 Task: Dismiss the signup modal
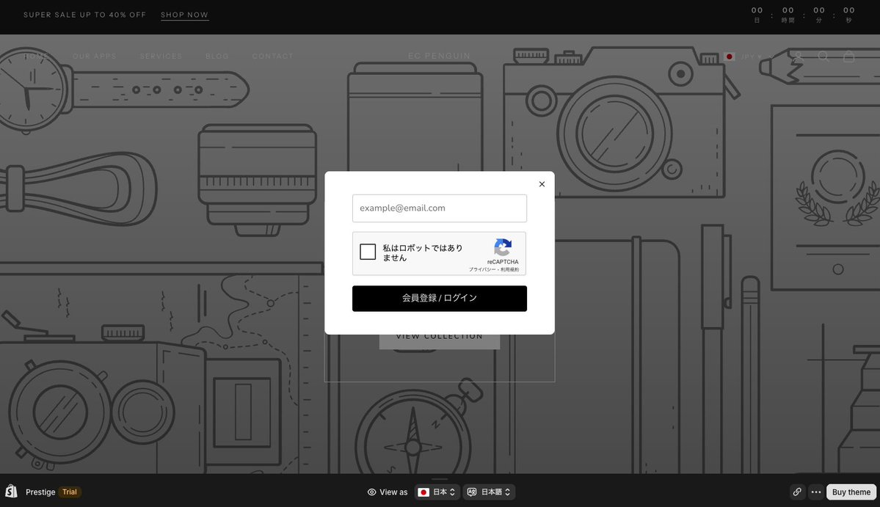(541, 183)
